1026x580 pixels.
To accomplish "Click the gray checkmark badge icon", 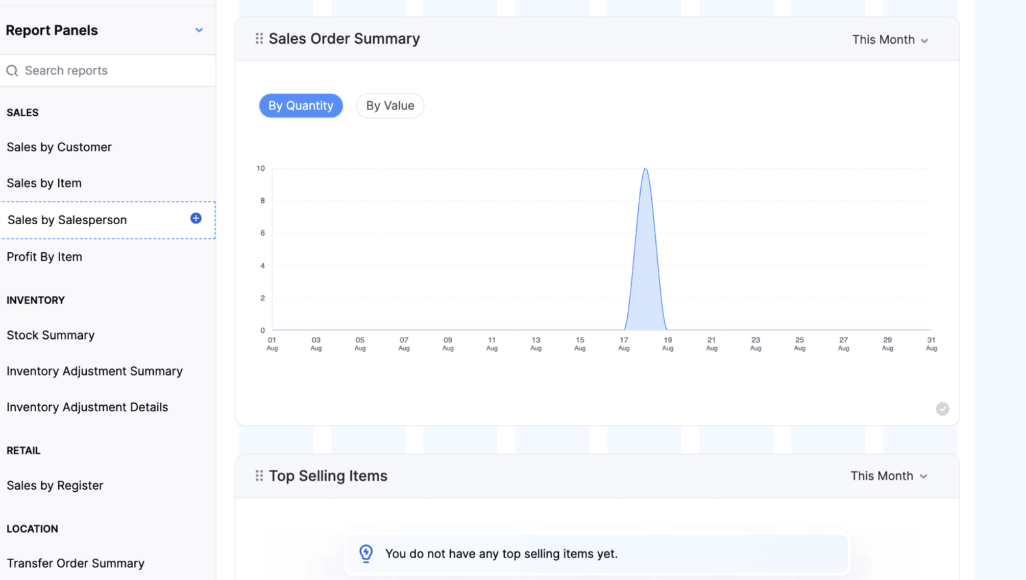I will (x=942, y=409).
